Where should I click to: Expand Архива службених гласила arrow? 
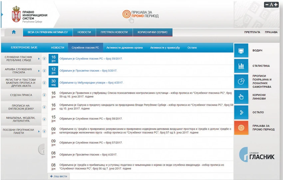pos(39,71)
